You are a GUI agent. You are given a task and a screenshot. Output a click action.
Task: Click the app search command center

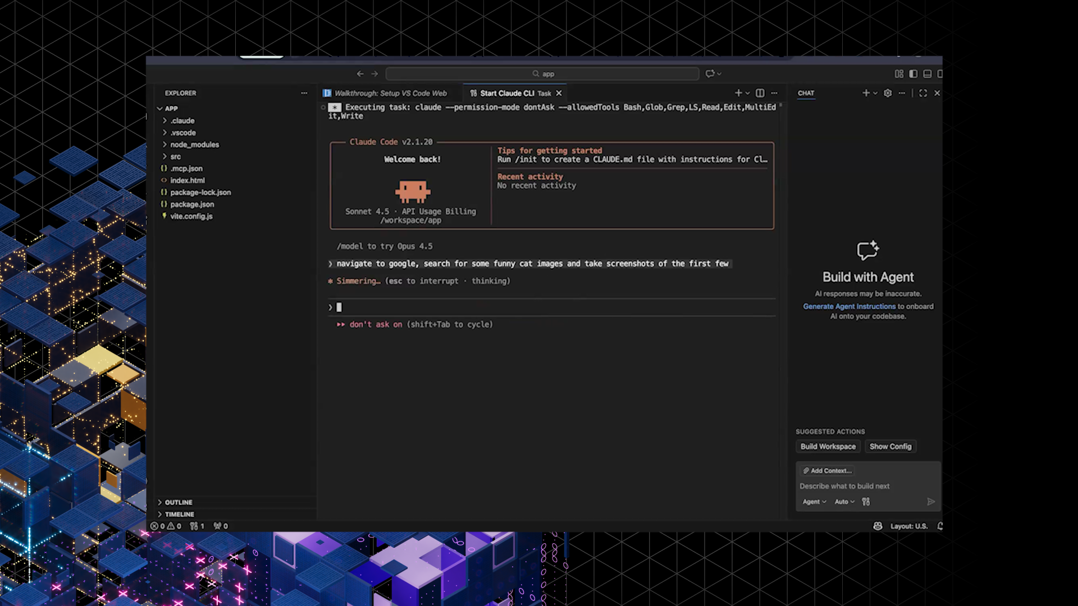point(542,74)
